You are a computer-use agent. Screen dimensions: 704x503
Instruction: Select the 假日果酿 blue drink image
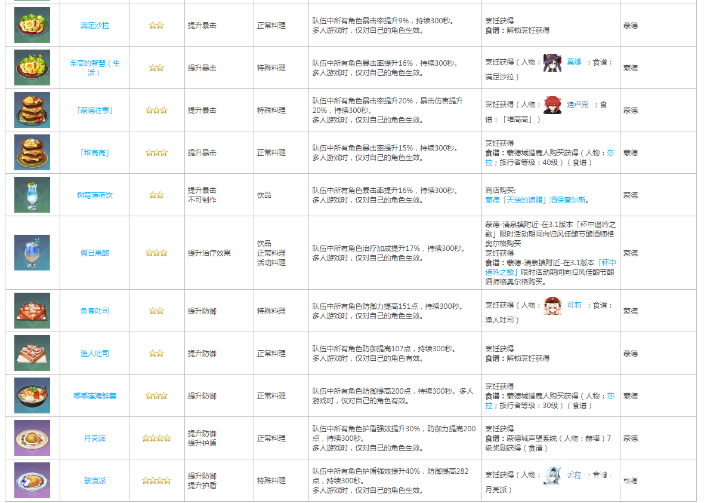[x=32, y=253]
